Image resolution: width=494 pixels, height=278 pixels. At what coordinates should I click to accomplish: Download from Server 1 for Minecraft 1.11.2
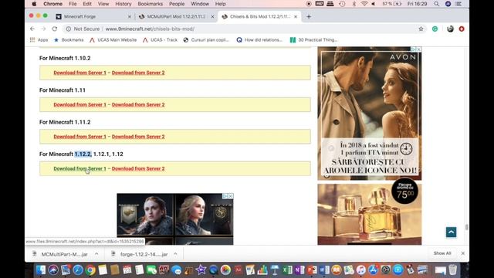pos(80,137)
